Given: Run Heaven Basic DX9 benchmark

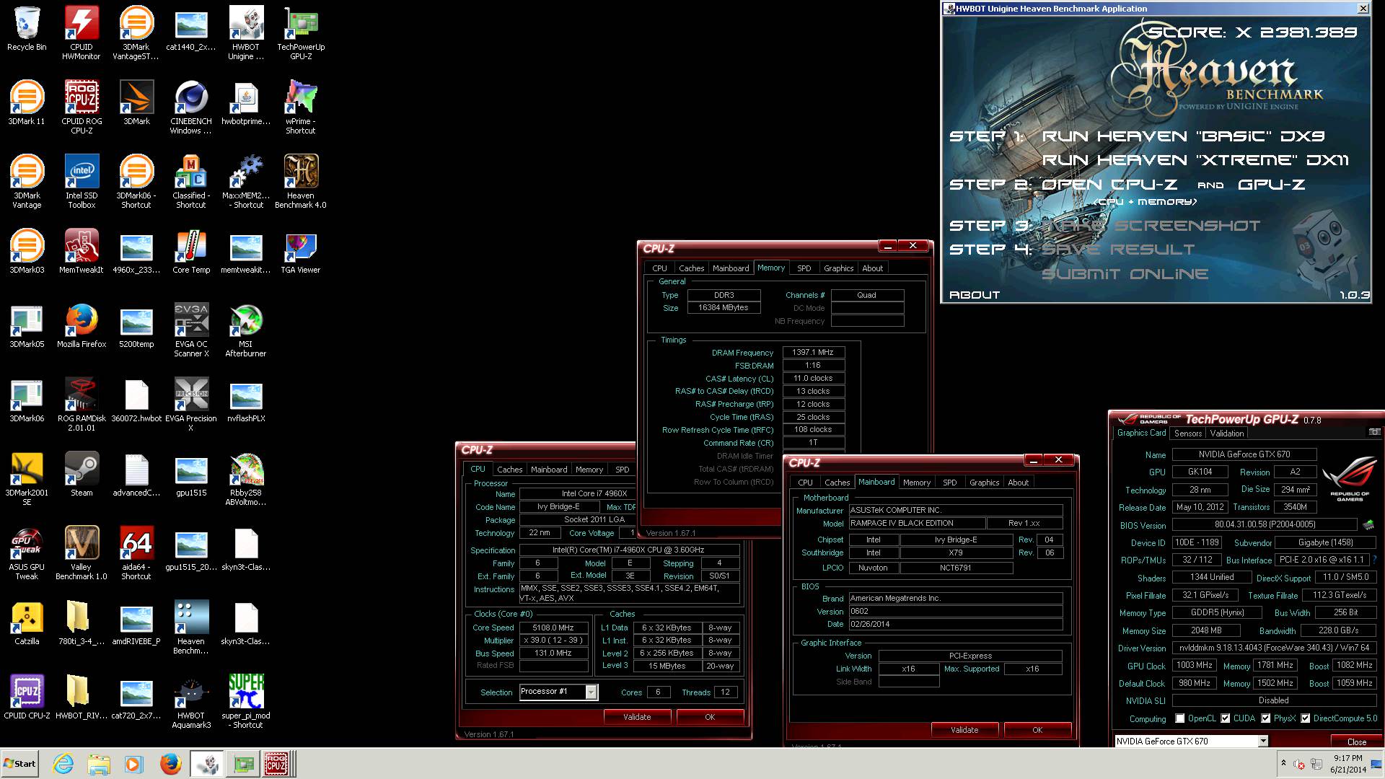Looking at the screenshot, I should pyautogui.click(x=1184, y=136).
